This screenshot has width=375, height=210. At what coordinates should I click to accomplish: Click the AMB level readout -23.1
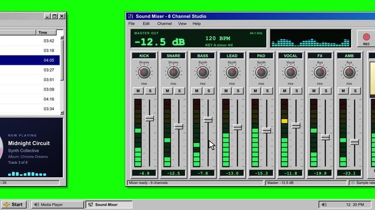click(349, 173)
